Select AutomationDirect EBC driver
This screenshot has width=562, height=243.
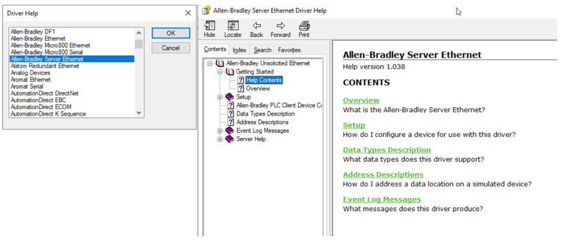[72, 100]
